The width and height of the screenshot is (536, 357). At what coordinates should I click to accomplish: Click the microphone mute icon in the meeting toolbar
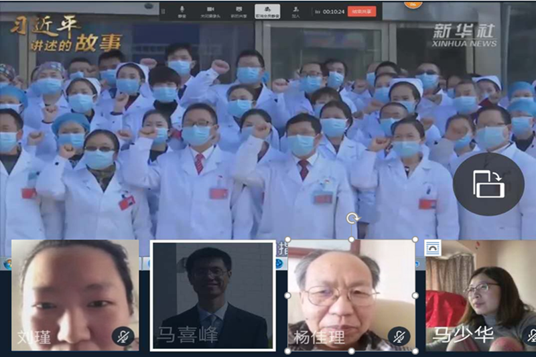pyautogui.click(x=182, y=10)
